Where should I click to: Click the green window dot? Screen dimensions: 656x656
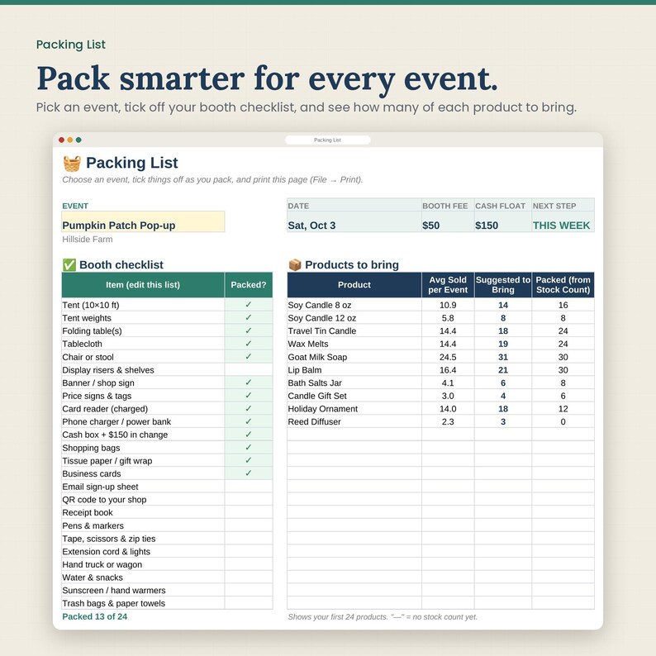point(78,140)
